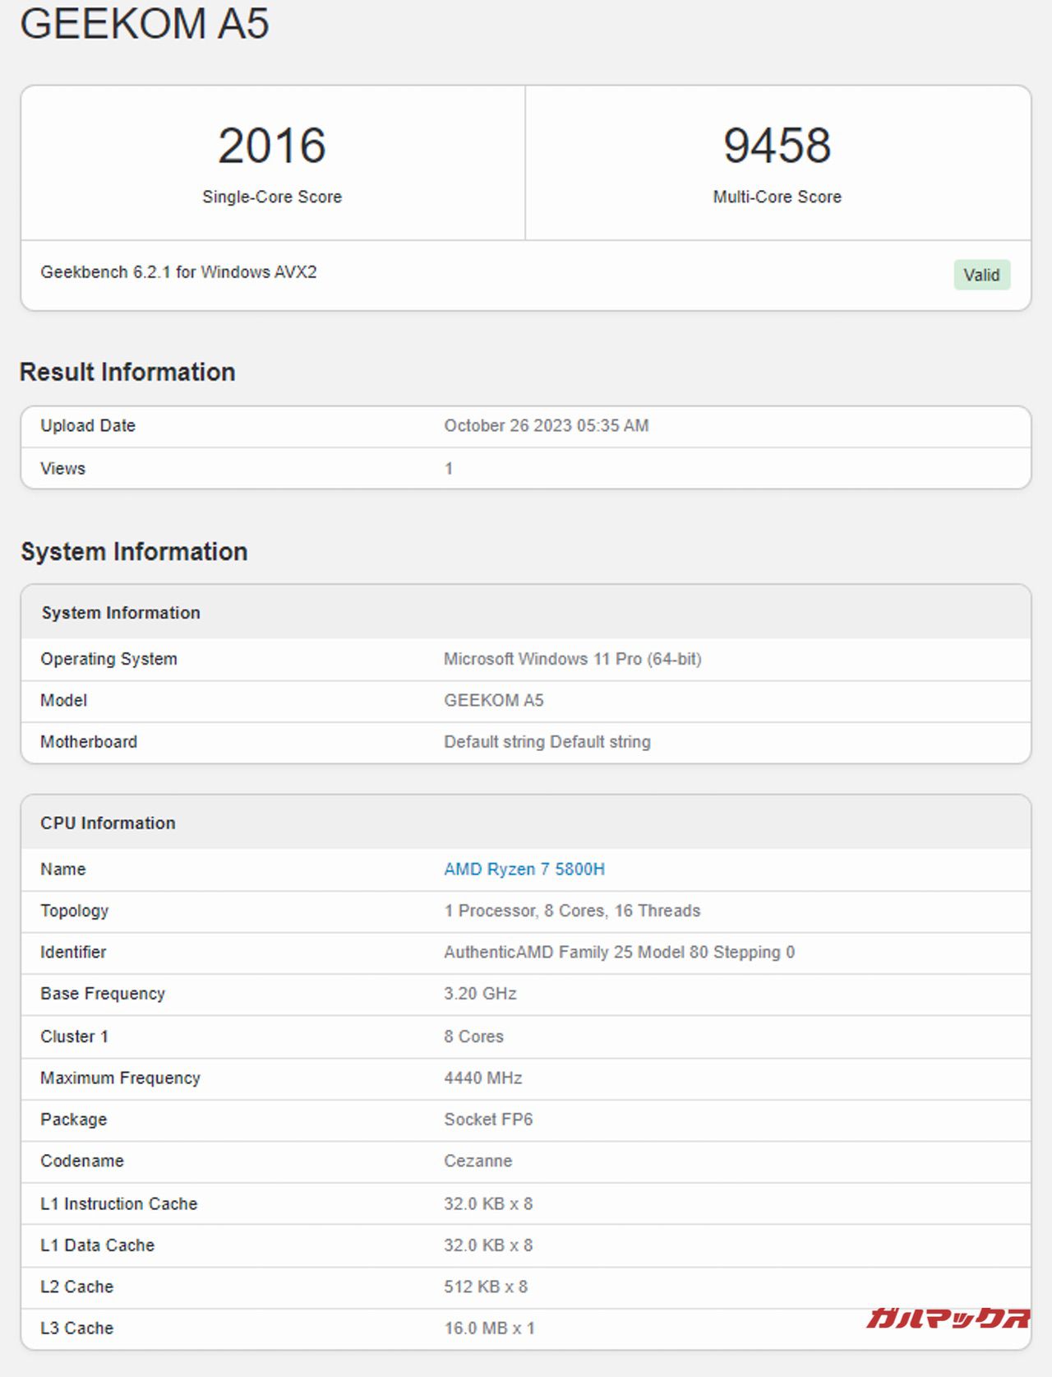The width and height of the screenshot is (1052, 1377).
Task: Select the GEEKOM A5 page title
Action: point(145,23)
